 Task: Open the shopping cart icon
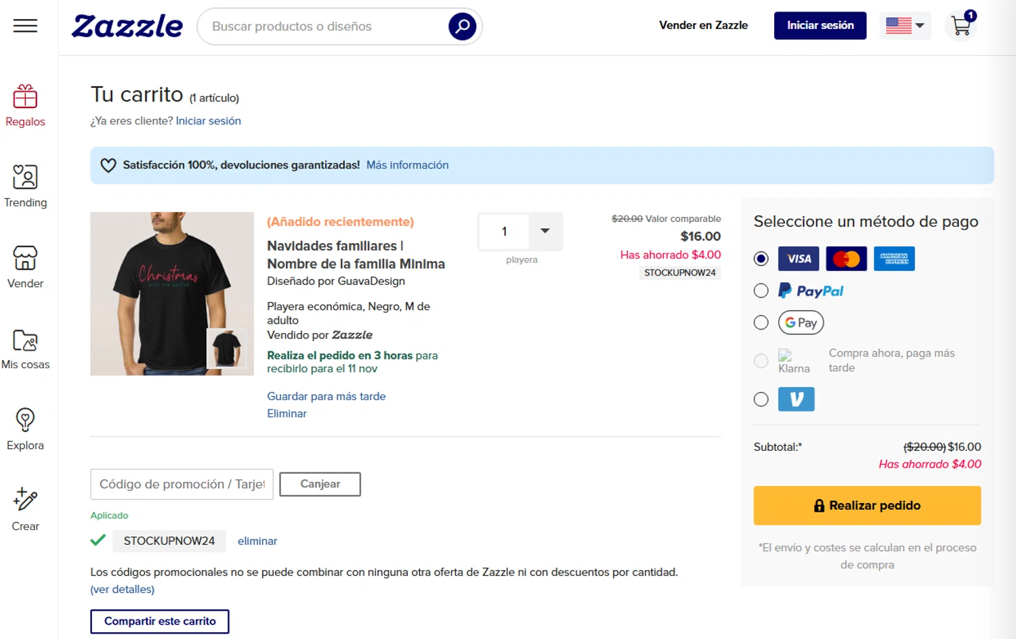[x=960, y=26]
